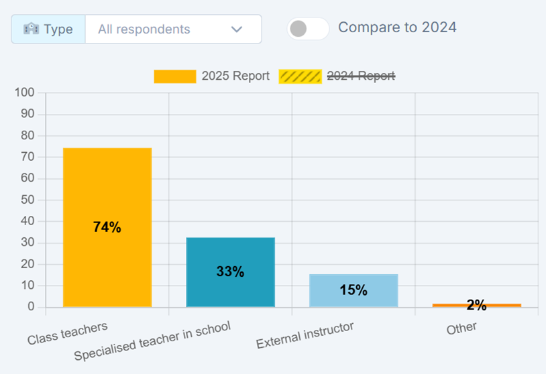The width and height of the screenshot is (546, 374).
Task: Click the school building icon beside Type
Action: tap(31, 29)
